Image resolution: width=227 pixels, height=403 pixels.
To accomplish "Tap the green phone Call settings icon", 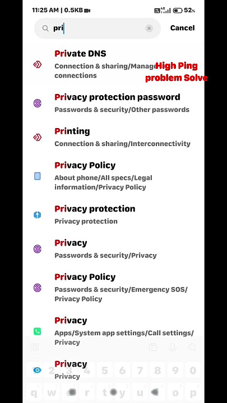I will (x=38, y=331).
